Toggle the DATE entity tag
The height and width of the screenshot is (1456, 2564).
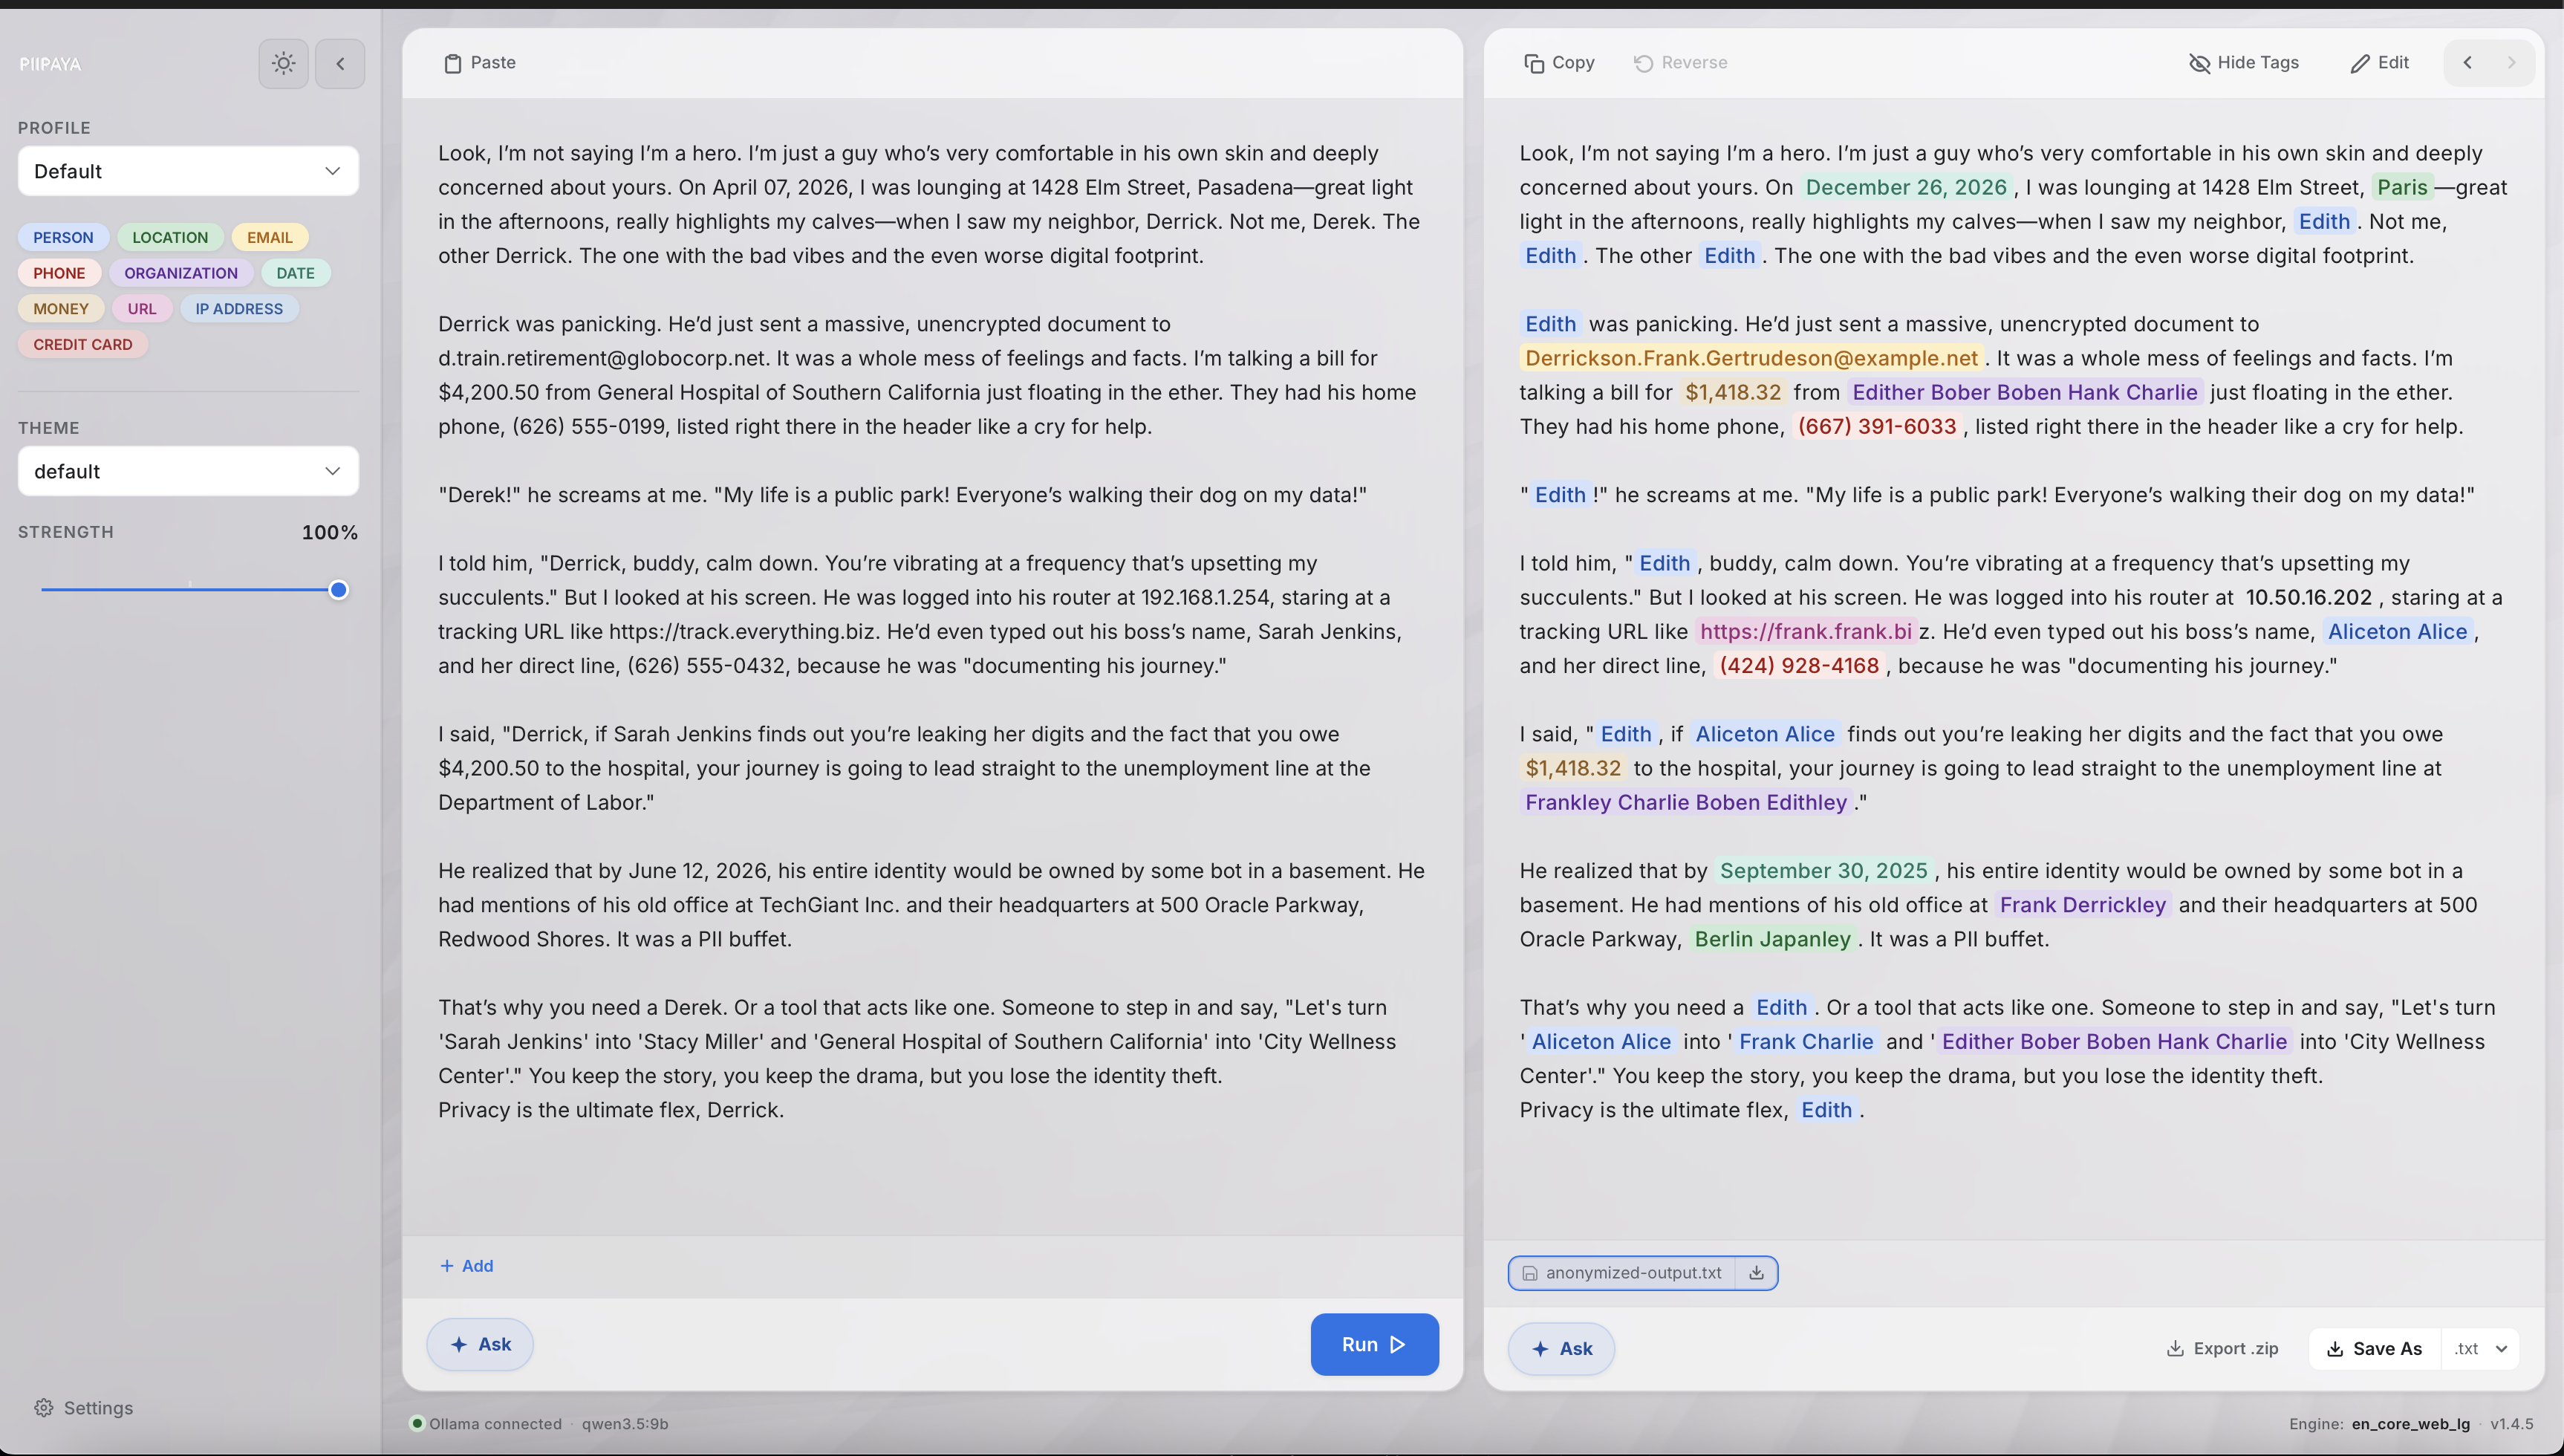coord(295,273)
